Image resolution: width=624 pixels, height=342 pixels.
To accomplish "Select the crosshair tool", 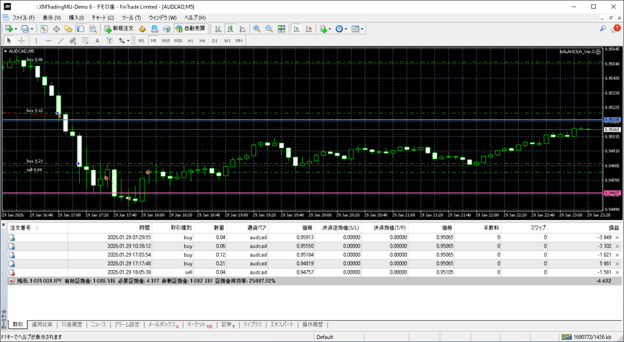I will point(22,41).
